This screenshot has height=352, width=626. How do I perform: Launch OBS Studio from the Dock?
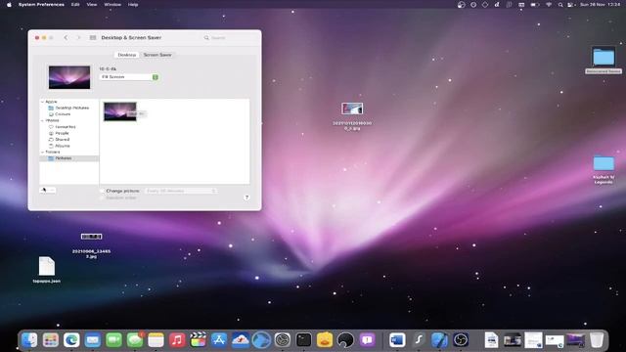point(461,340)
